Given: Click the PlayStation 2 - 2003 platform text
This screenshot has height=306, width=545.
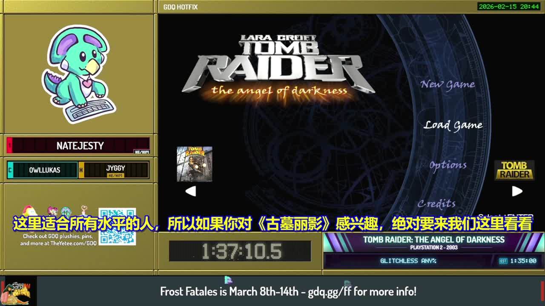Looking at the screenshot, I should 434,247.
